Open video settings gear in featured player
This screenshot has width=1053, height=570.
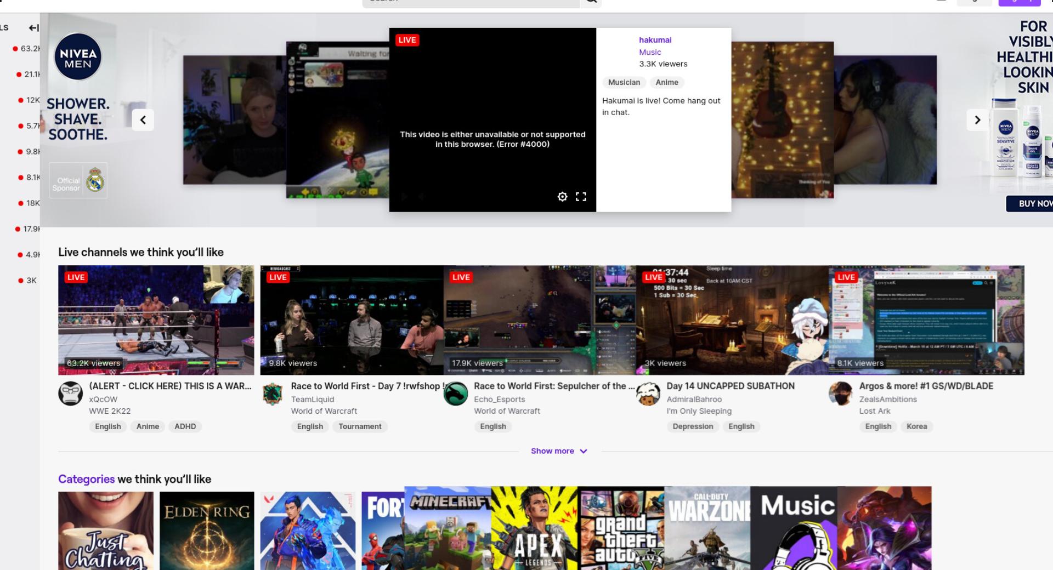coord(562,196)
